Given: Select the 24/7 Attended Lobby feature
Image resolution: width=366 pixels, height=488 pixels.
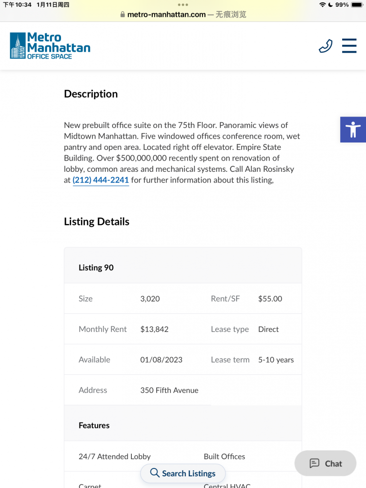Looking at the screenshot, I should point(115,457).
